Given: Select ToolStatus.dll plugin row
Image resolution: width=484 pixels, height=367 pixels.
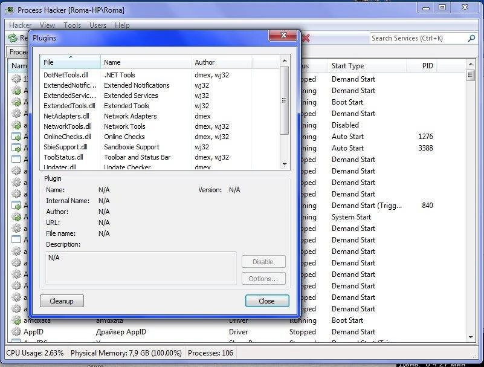Looking at the screenshot, I should (x=160, y=157).
